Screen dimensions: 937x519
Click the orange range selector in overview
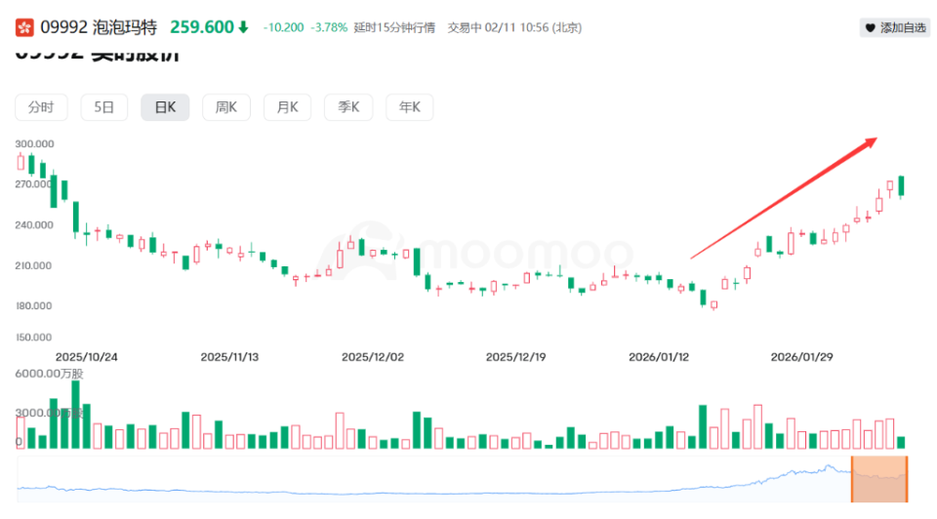[879, 479]
